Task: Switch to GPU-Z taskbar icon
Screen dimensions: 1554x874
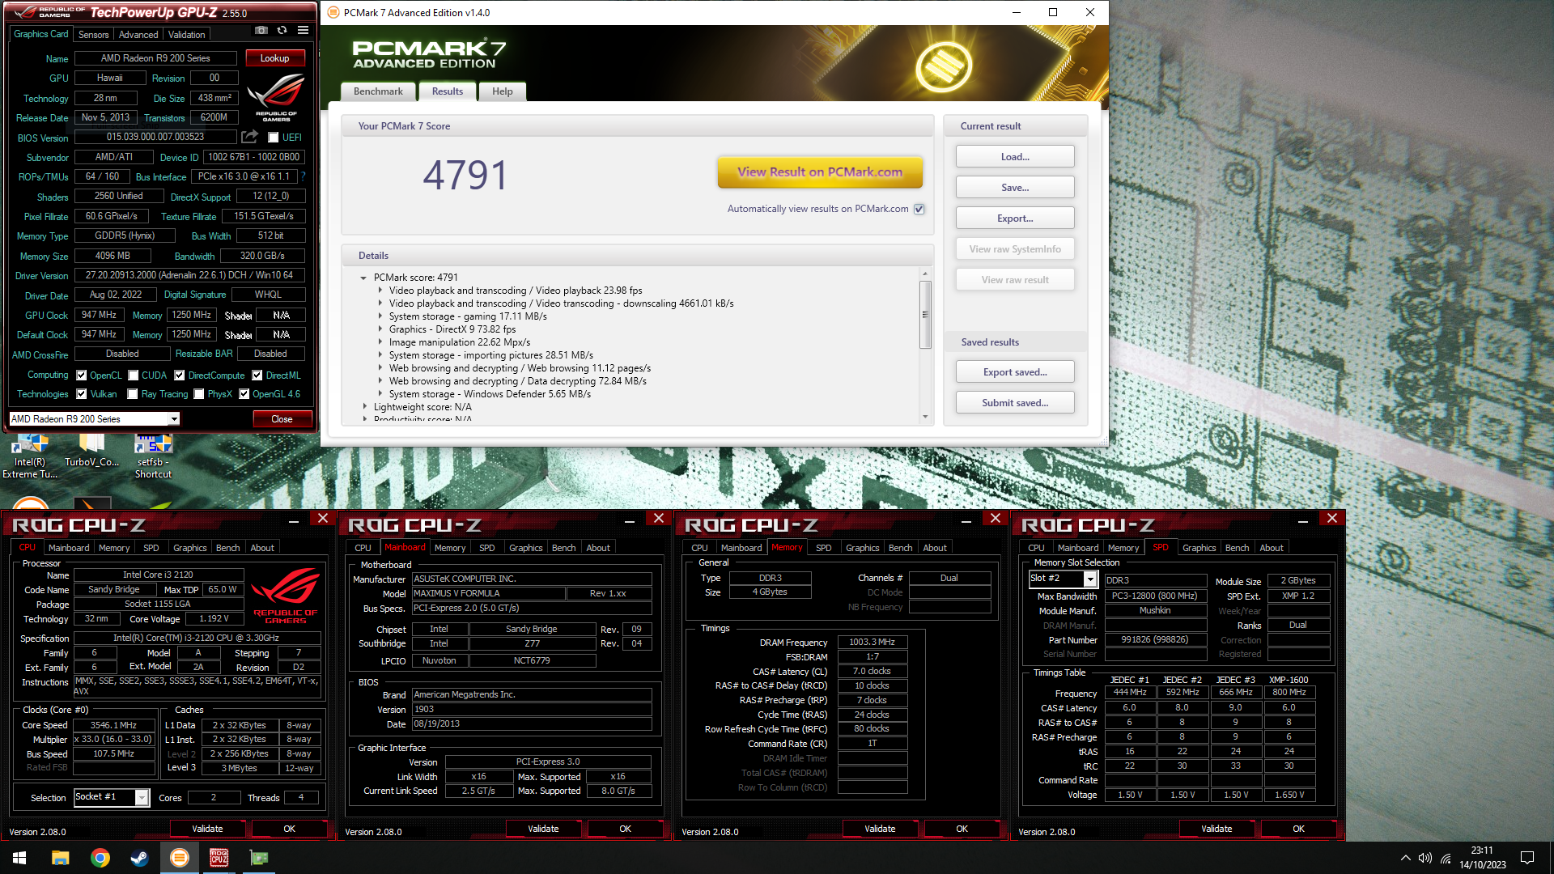Action: [x=259, y=858]
